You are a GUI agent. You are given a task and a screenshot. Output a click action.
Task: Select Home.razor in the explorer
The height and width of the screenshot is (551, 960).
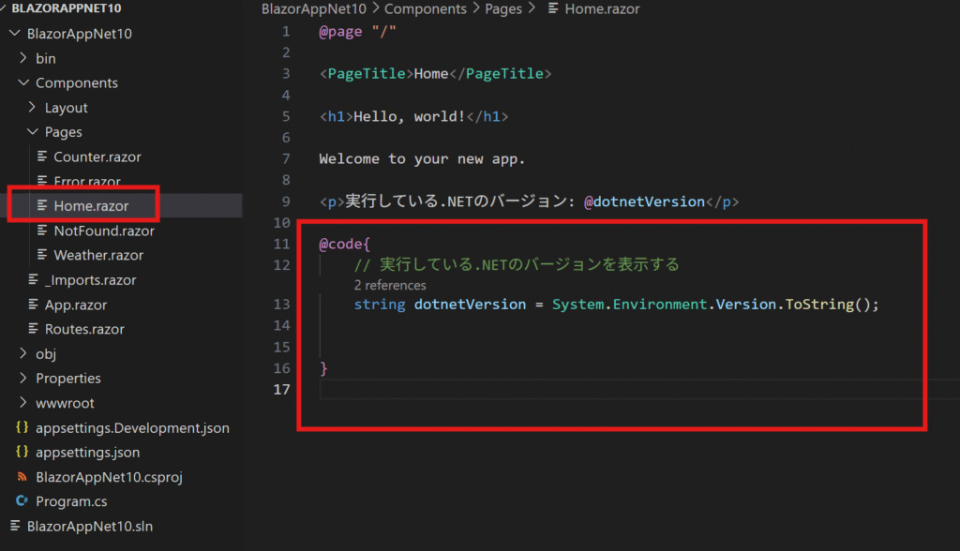coord(91,206)
